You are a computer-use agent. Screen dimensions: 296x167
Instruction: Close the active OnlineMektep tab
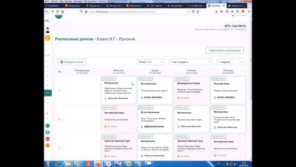click(224, 6)
